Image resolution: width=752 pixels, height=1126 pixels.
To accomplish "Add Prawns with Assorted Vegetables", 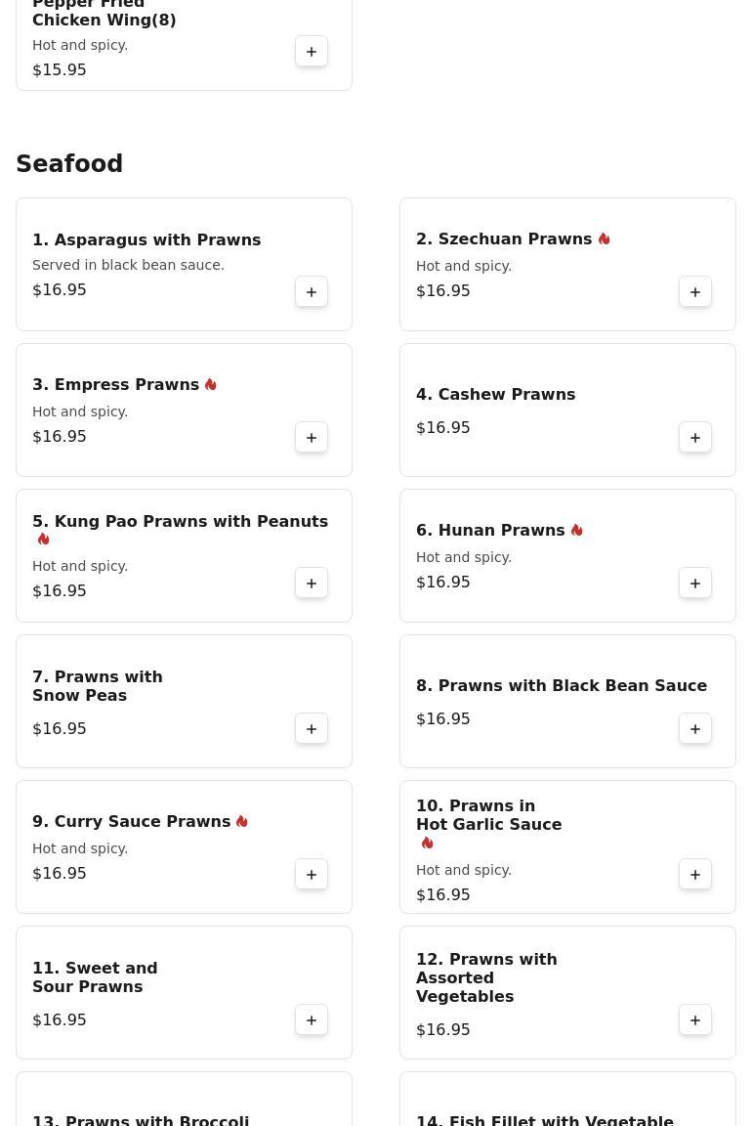I will [695, 1020].
